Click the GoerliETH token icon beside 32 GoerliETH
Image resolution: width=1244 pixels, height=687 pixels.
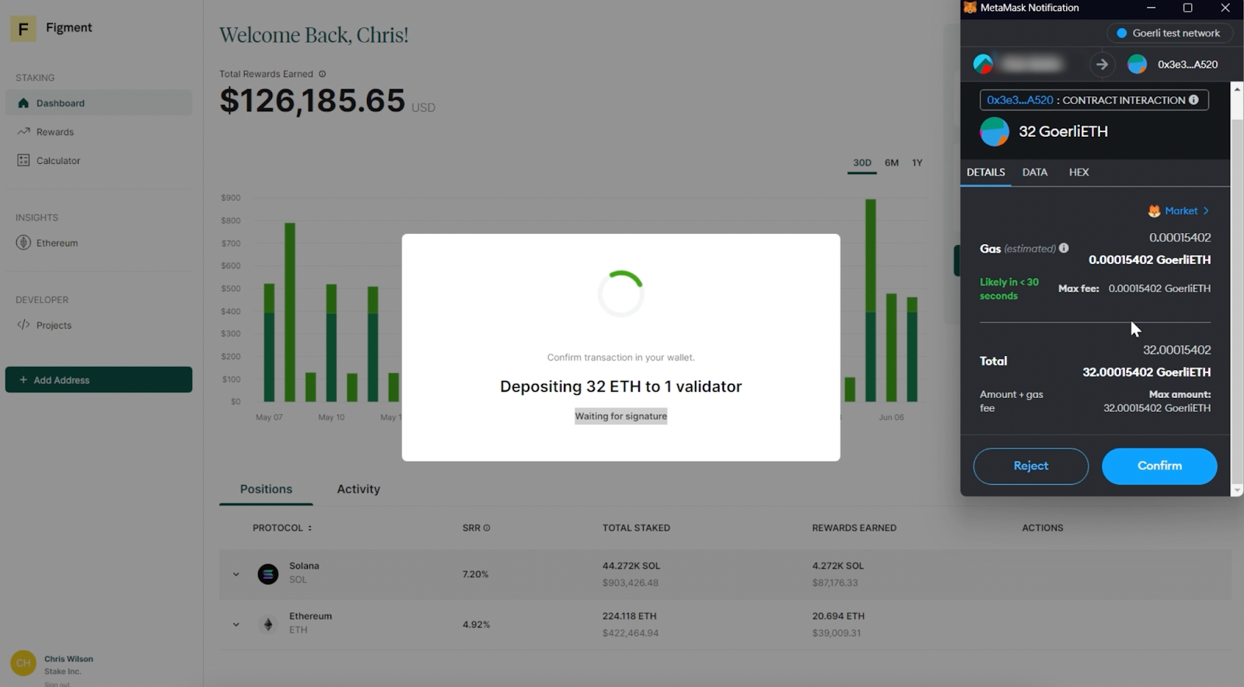click(994, 131)
